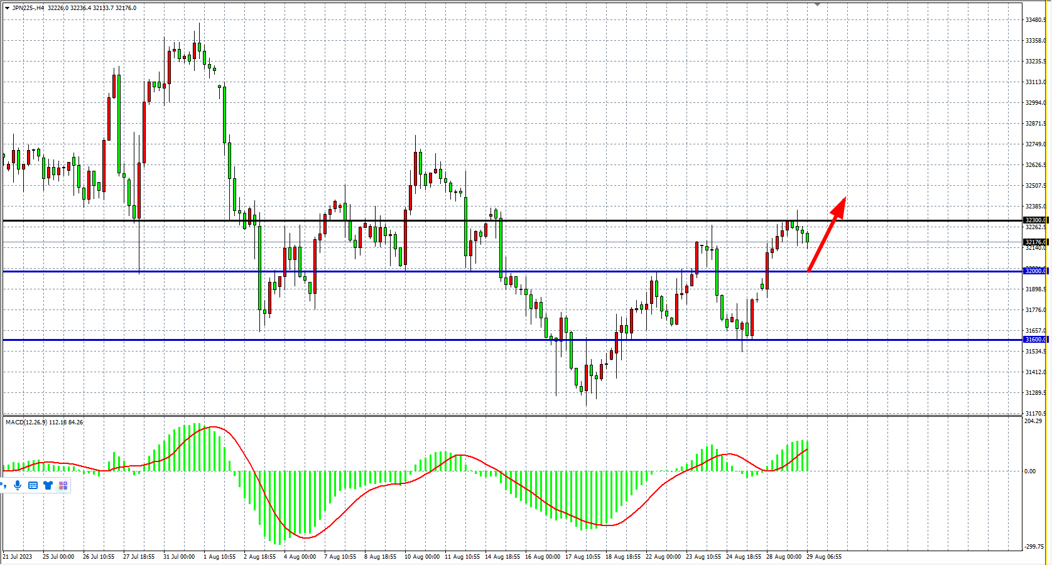Click the 32300.0 price label on axis
This screenshot has width=1052, height=565.
1035,220
